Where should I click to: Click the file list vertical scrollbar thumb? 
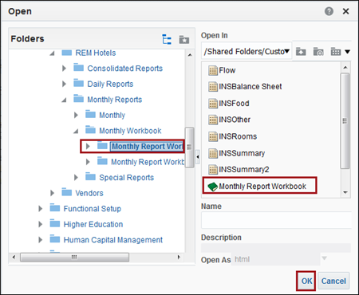[x=345, y=121]
